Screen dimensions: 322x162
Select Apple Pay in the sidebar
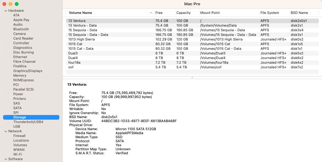pos(21,20)
